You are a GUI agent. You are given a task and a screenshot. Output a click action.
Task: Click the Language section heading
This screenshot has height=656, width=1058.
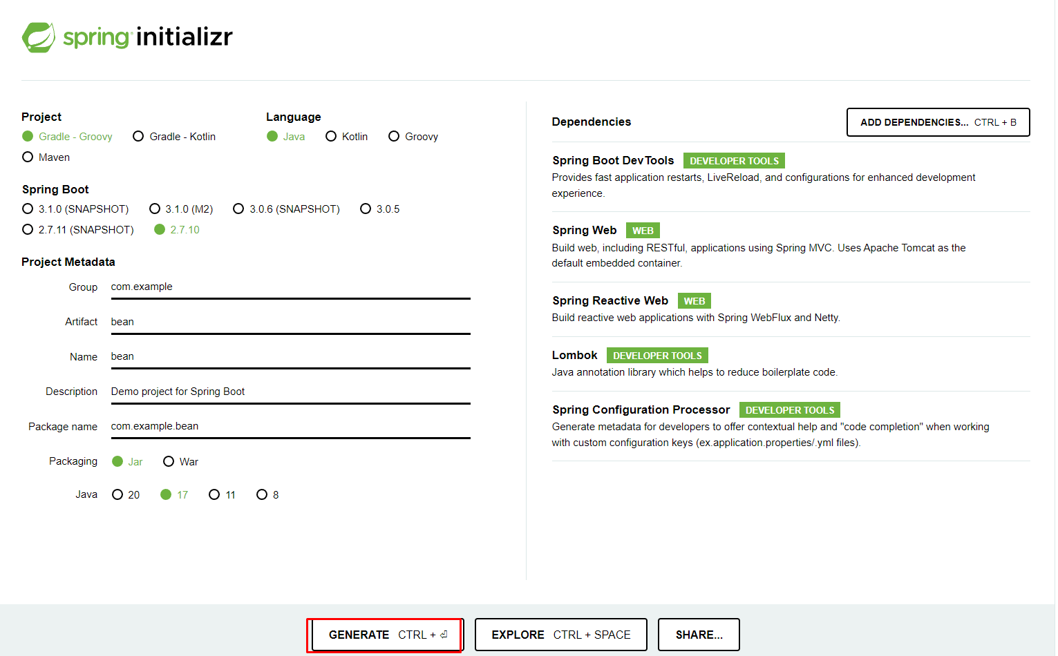pos(294,117)
